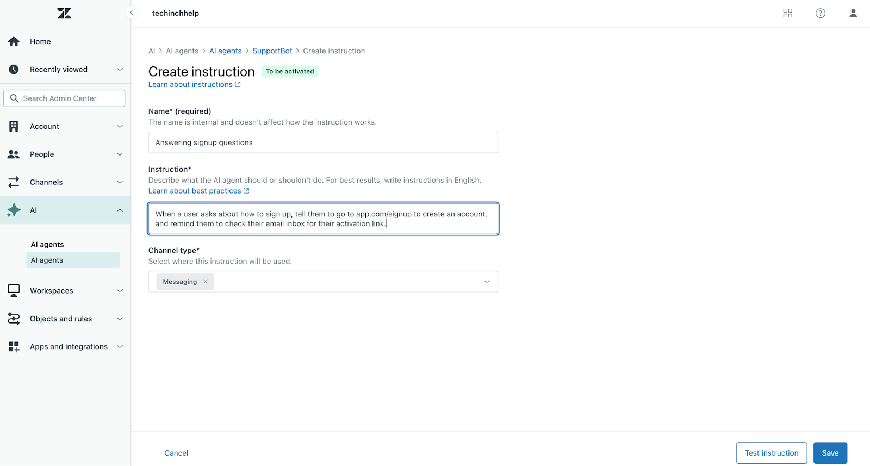
Task: Go to SupportBot breadcrumb link
Action: 272,51
